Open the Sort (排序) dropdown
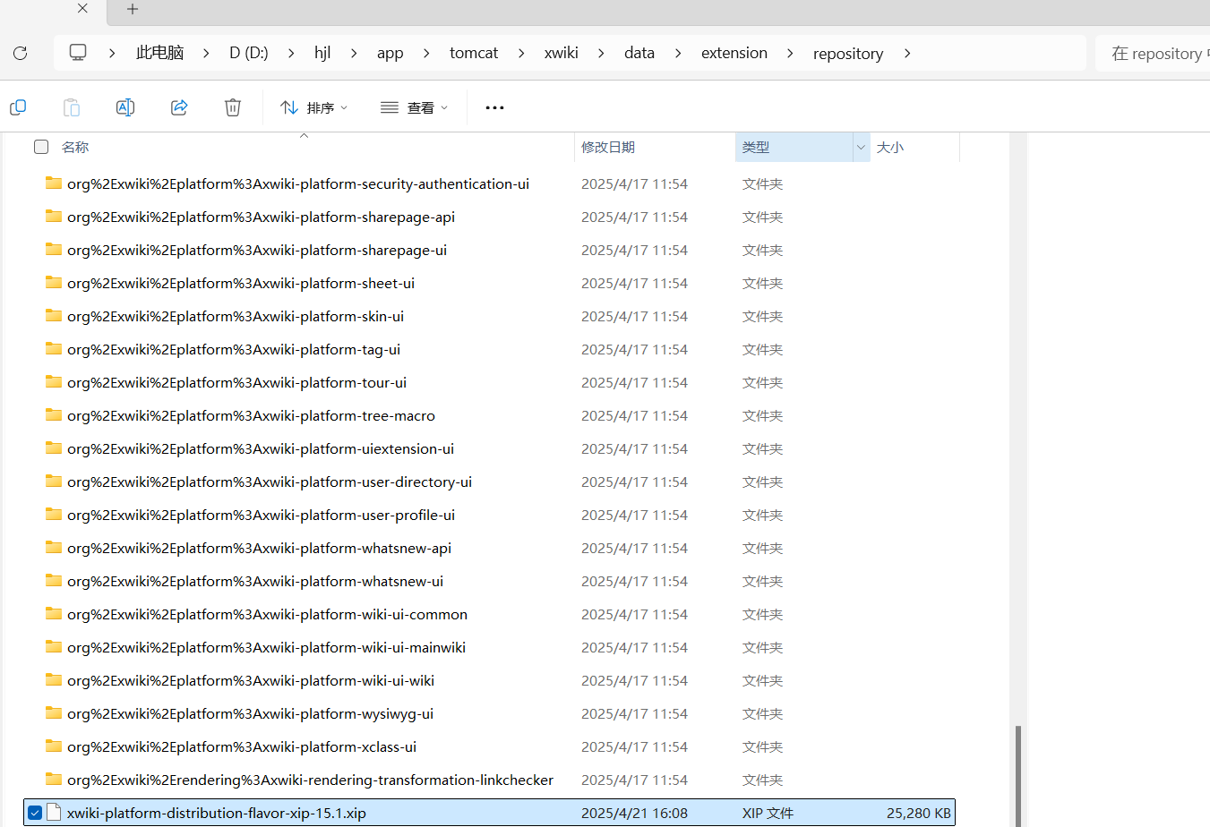Image resolution: width=1210 pixels, height=827 pixels. pos(313,107)
